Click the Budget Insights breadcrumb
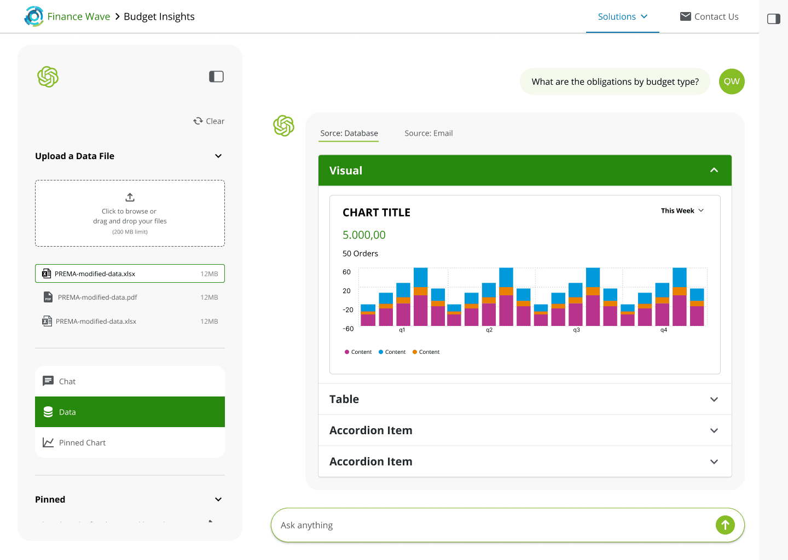Viewport: 788px width, 560px height. 159,16
